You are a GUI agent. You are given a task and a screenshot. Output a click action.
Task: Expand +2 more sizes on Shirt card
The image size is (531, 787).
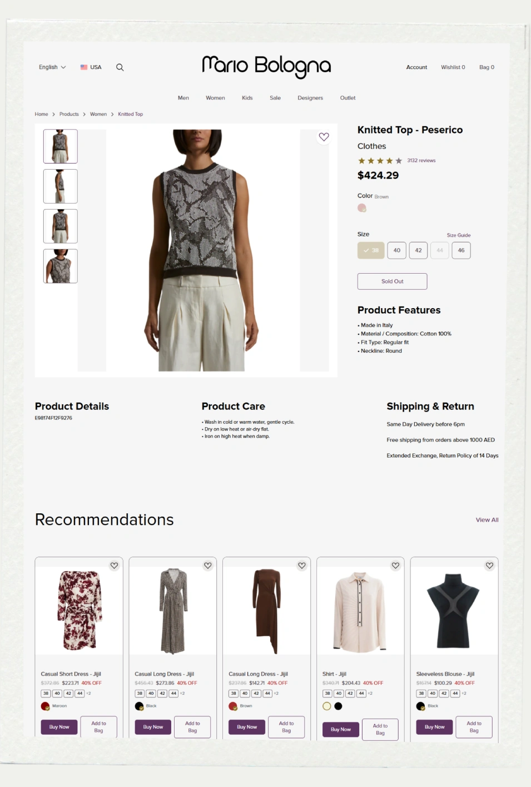click(x=370, y=694)
